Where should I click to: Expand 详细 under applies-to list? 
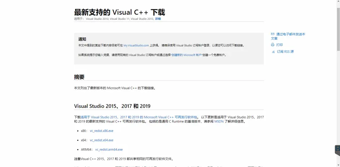(158, 19)
